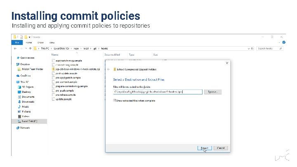Click the Explorer back navigation arrow

(x=15, y=49)
